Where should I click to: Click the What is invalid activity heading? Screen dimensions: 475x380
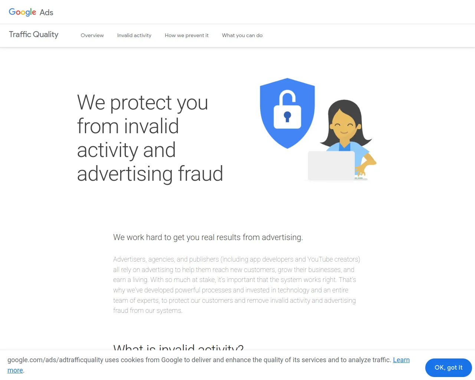pyautogui.click(x=178, y=348)
